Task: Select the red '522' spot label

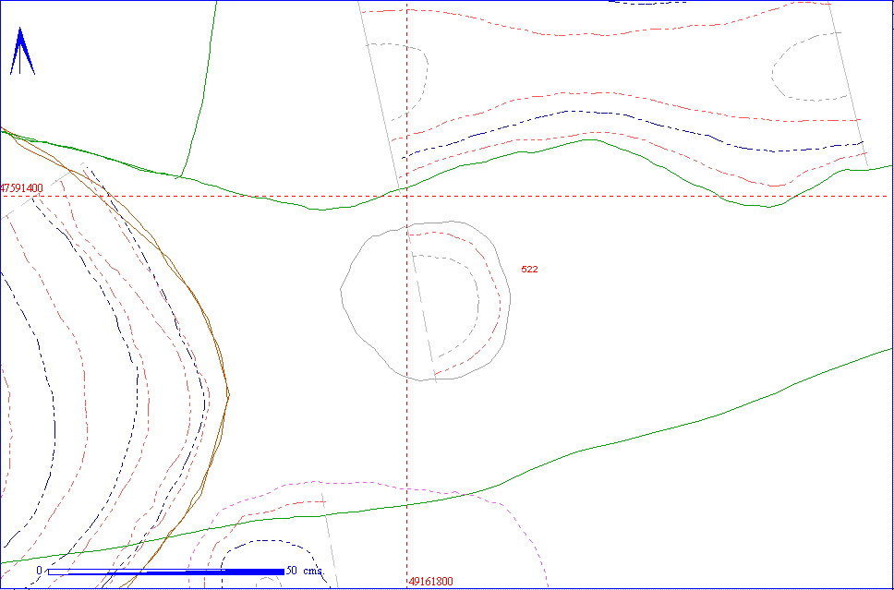Action: 530,269
